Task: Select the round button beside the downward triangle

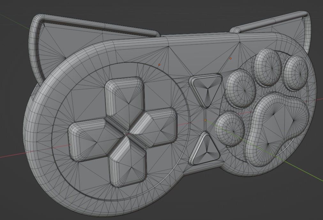Action: tap(240, 88)
